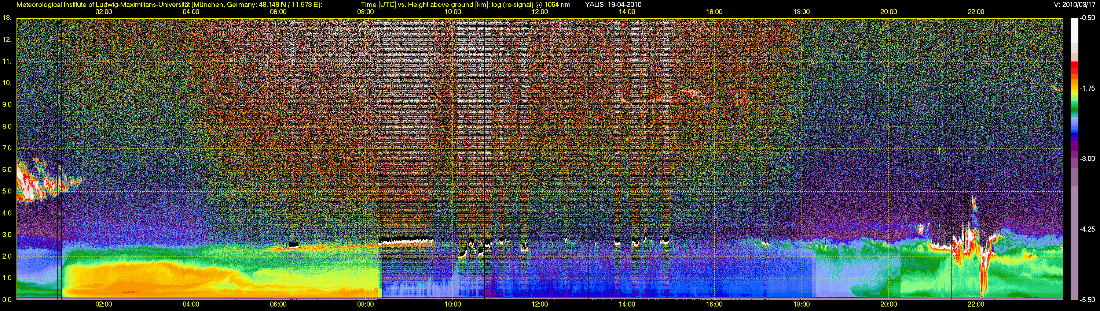The width and height of the screenshot is (1100, 311).
Task: Click the Meteorological Institute Ludwig-Maximilians-Universität title text
Action: 169,5
